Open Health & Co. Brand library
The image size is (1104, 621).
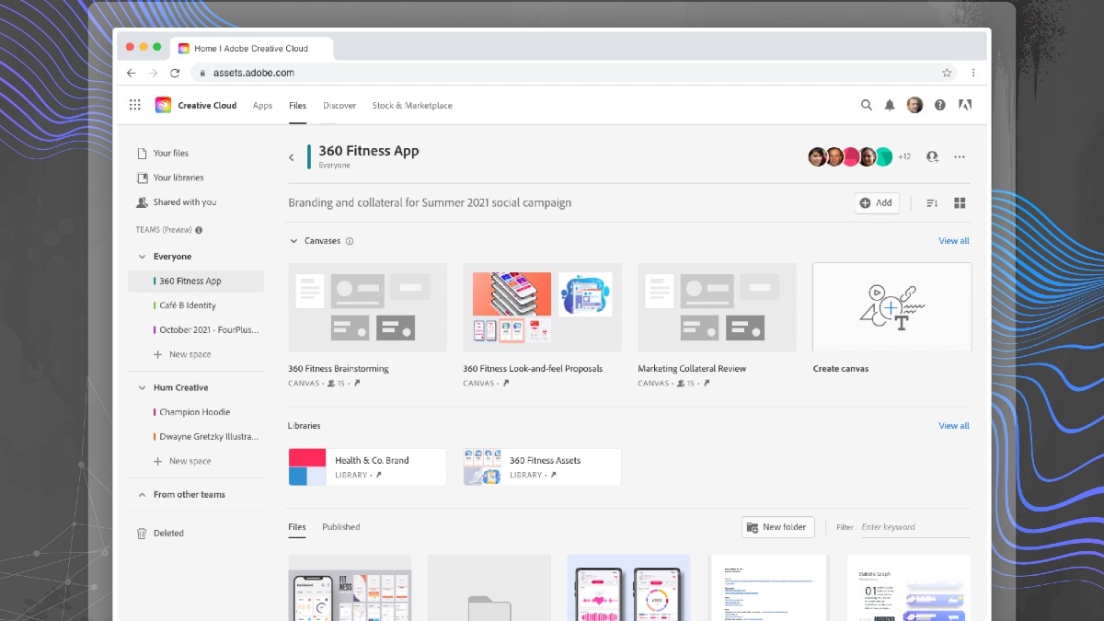tap(367, 467)
